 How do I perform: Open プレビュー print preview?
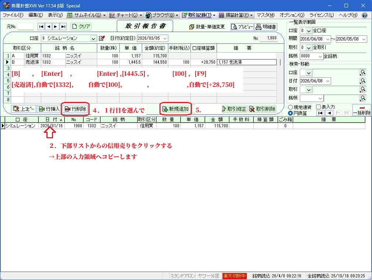tap(242, 26)
